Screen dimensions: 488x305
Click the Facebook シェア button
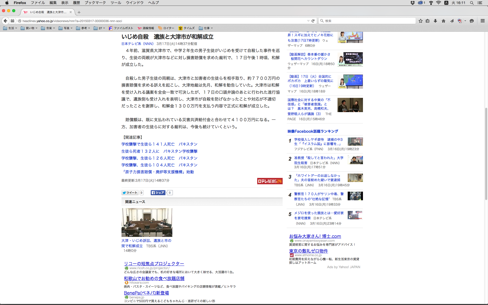(x=158, y=193)
